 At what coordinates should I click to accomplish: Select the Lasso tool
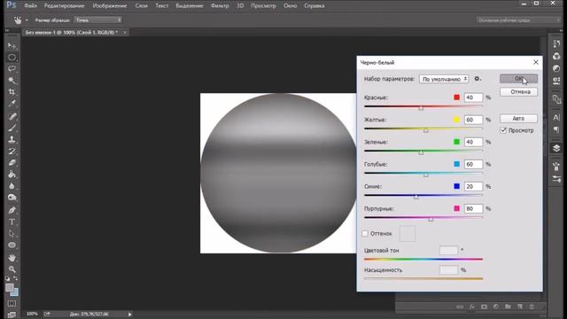pos(12,69)
